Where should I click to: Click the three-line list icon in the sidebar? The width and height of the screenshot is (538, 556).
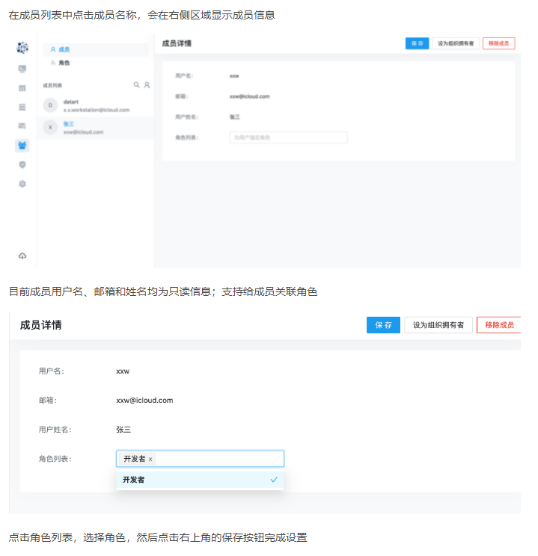click(x=22, y=107)
